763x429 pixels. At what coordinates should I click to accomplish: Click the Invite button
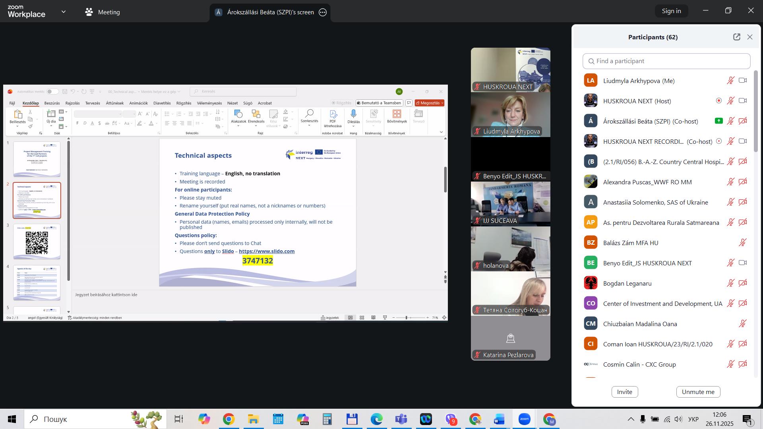point(624,392)
